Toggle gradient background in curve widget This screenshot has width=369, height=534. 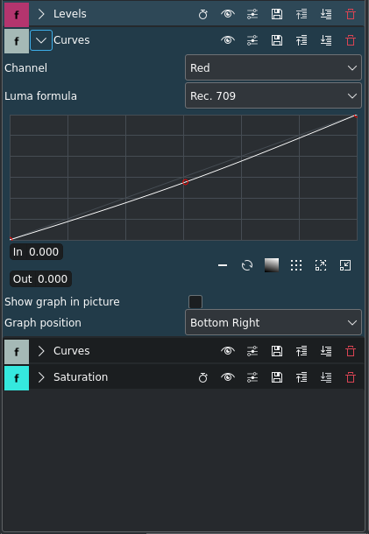(x=272, y=265)
